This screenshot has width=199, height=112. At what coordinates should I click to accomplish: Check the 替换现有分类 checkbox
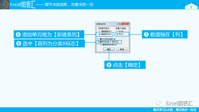pyautogui.click(x=101, y=45)
